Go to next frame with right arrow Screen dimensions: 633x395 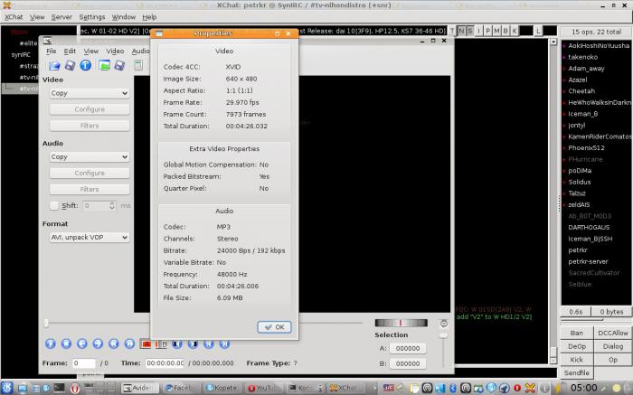(98, 343)
